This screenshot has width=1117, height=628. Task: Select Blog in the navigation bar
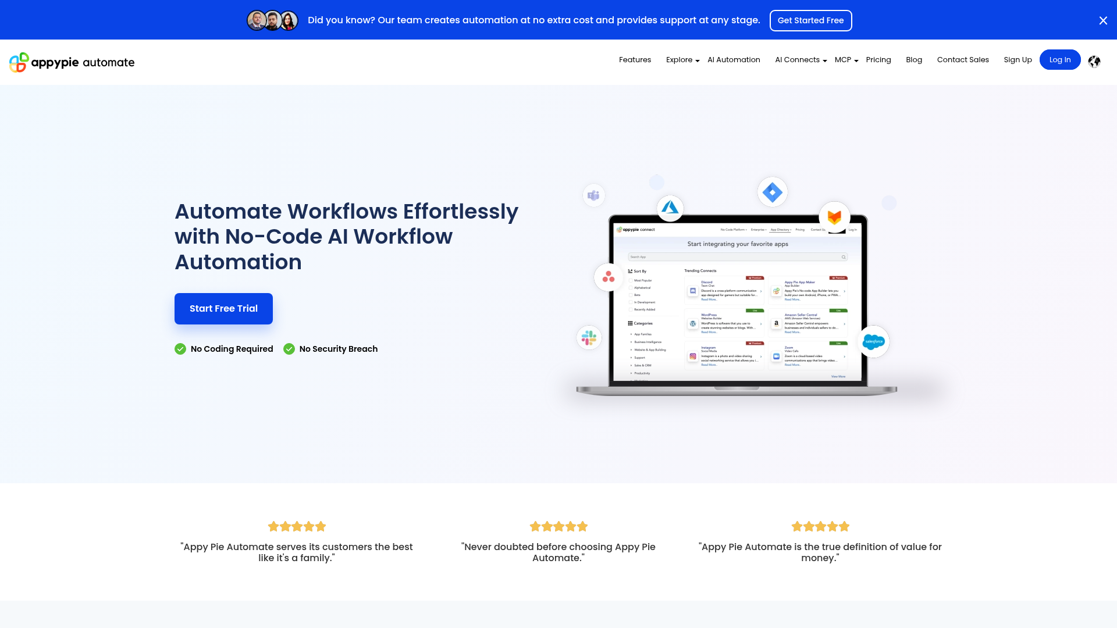pyautogui.click(x=913, y=60)
